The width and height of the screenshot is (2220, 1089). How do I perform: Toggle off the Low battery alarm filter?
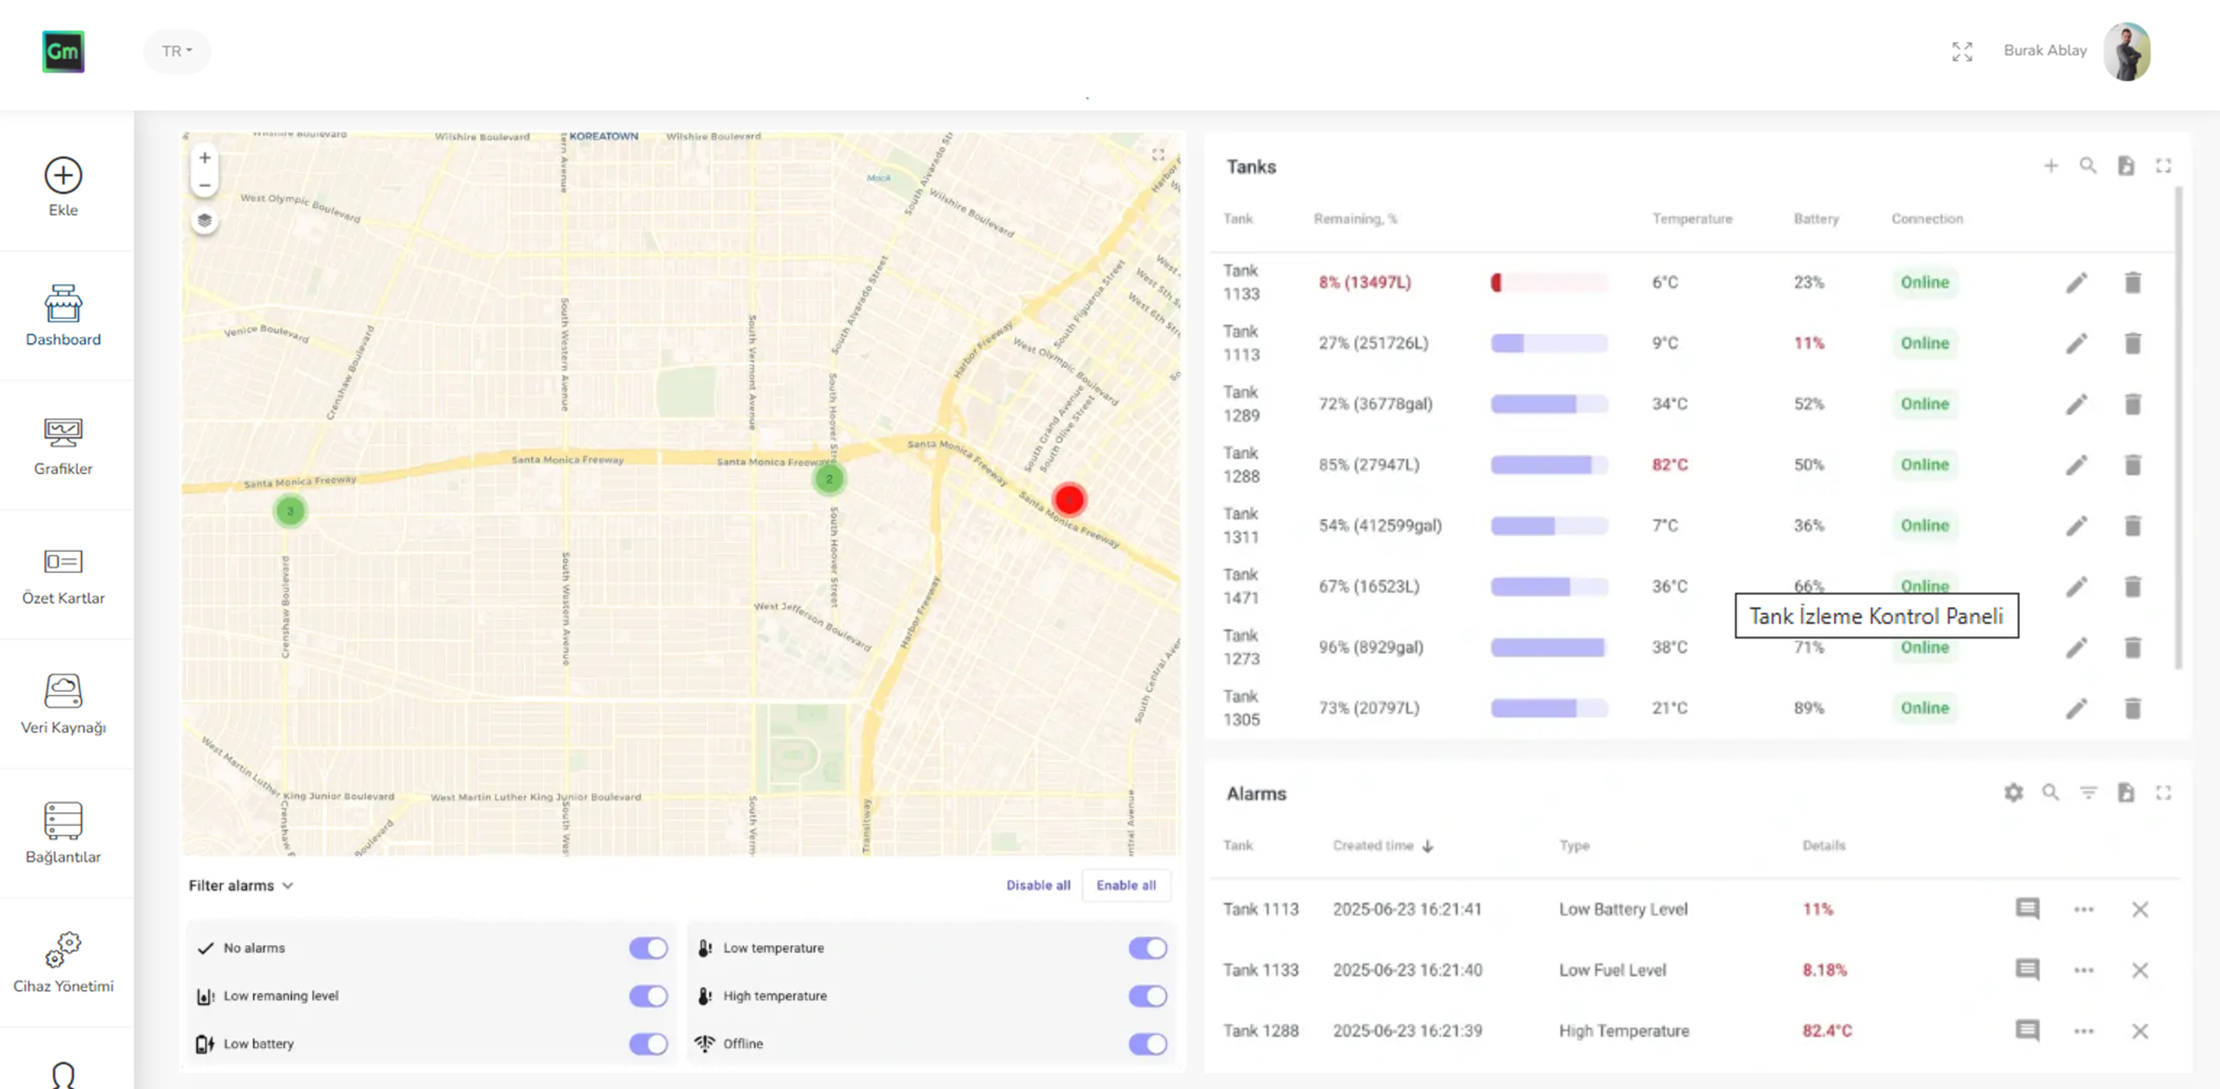tap(648, 1043)
